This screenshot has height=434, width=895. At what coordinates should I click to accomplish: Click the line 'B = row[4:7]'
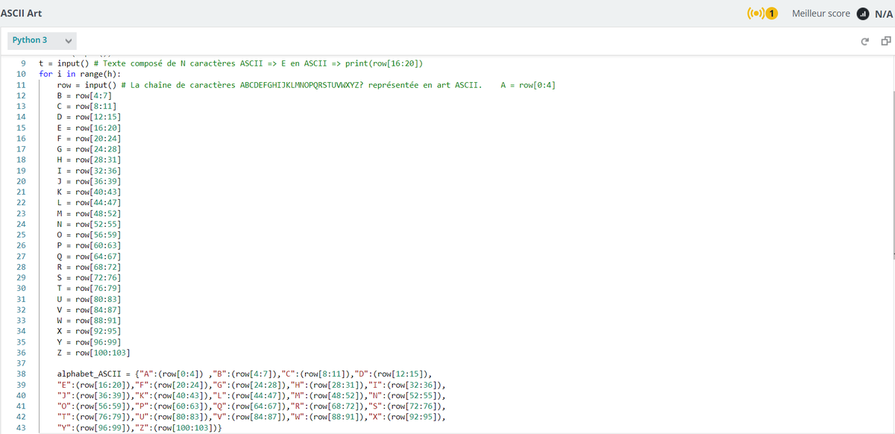(x=85, y=95)
